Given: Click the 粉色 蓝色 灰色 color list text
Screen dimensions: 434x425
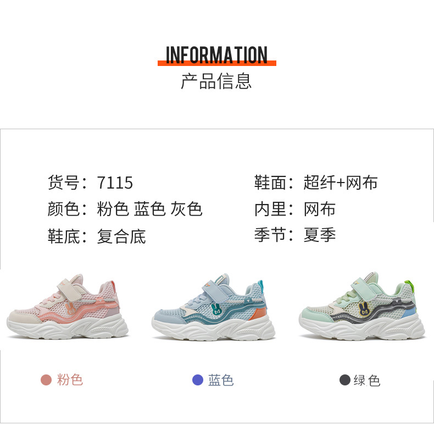Looking at the screenshot, I should [150, 209].
